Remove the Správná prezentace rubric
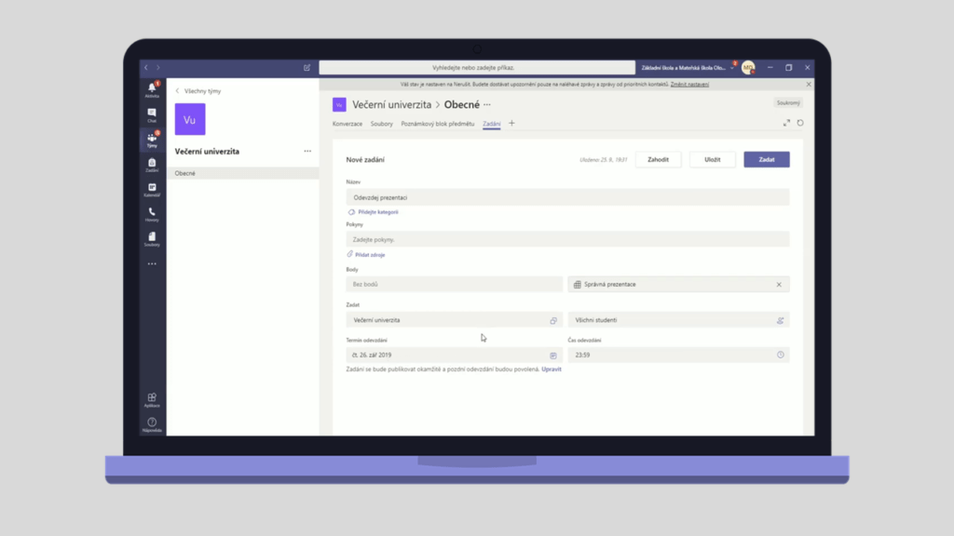 tap(779, 285)
